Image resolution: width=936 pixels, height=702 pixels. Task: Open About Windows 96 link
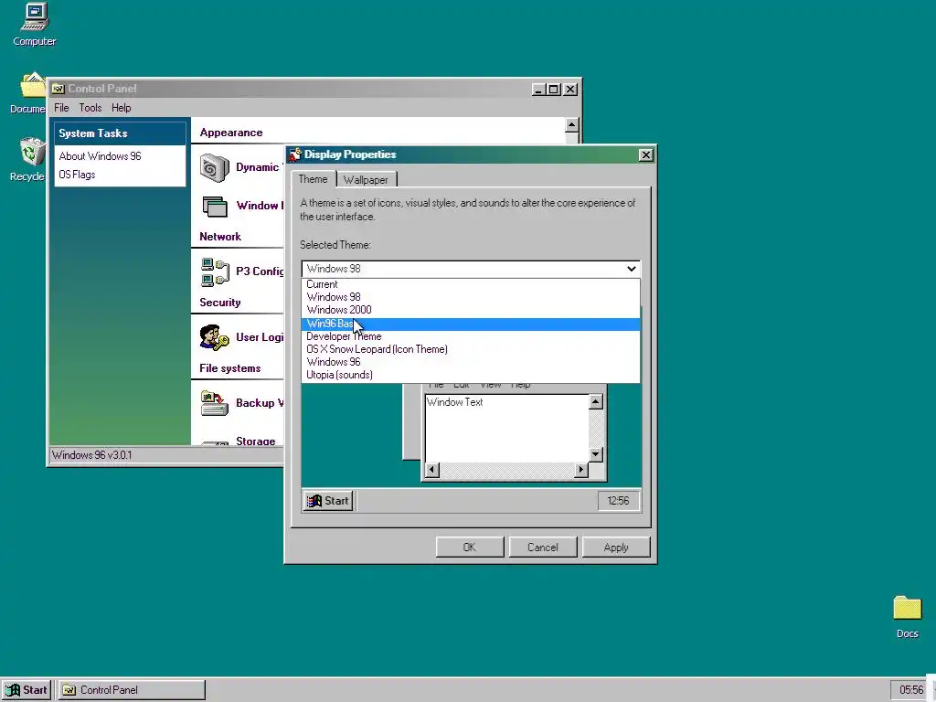coord(101,156)
